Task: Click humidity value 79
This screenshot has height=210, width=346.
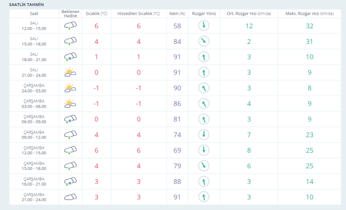Action: pyautogui.click(x=177, y=166)
